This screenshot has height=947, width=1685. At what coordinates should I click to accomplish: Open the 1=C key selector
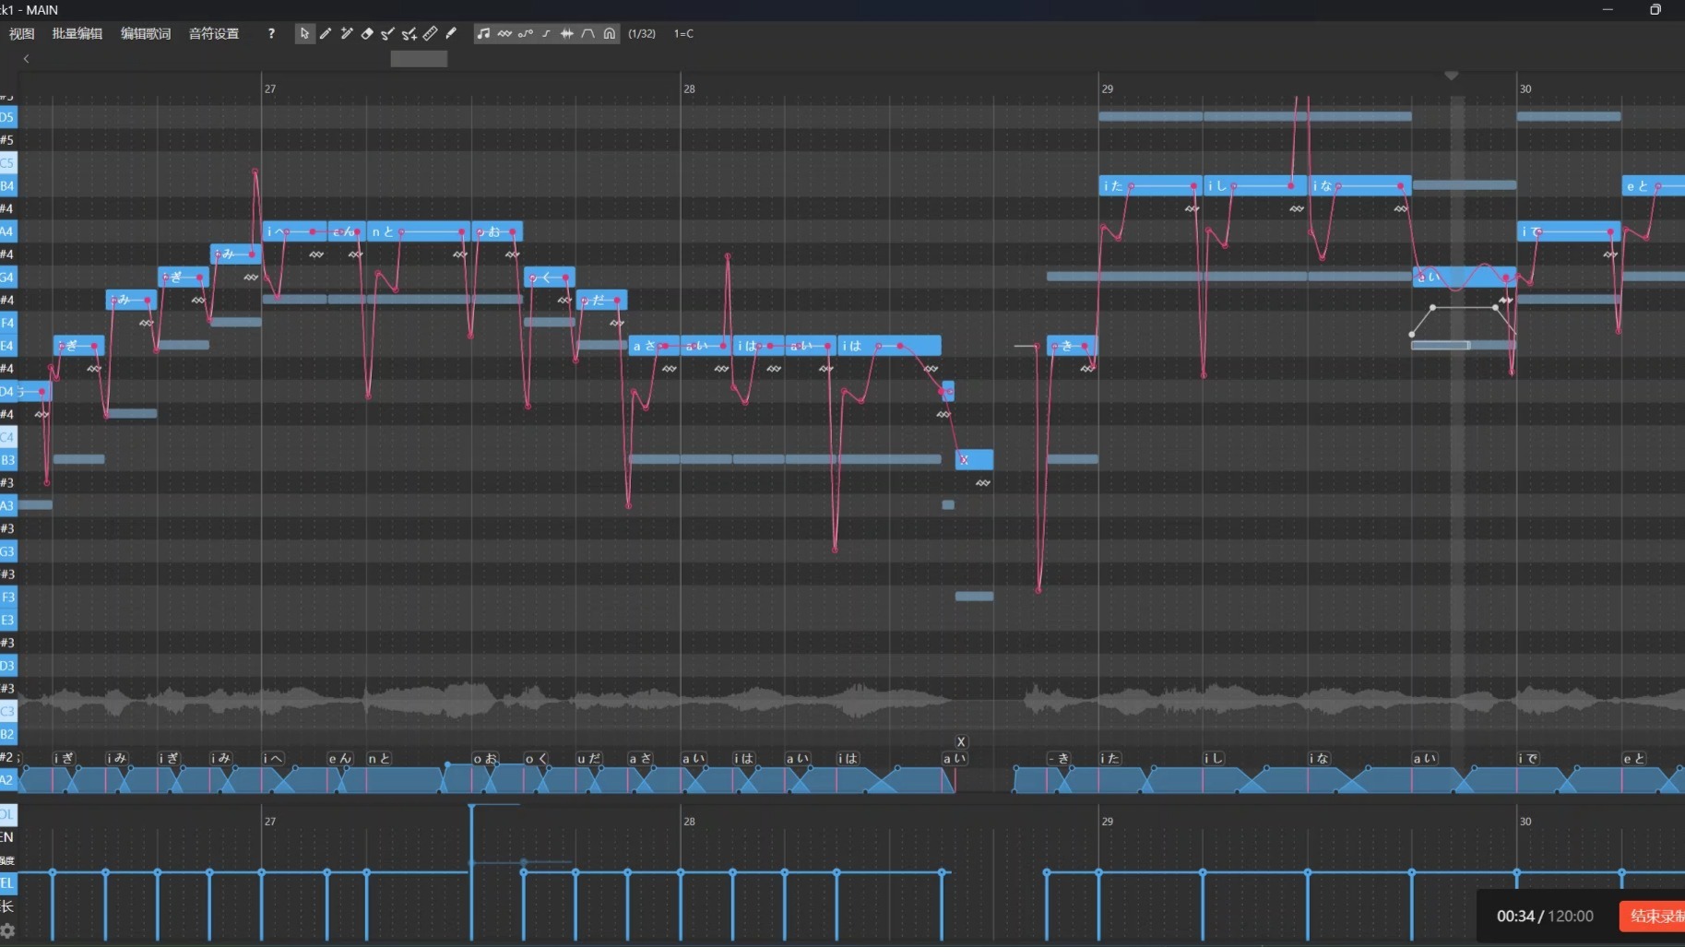[683, 33]
